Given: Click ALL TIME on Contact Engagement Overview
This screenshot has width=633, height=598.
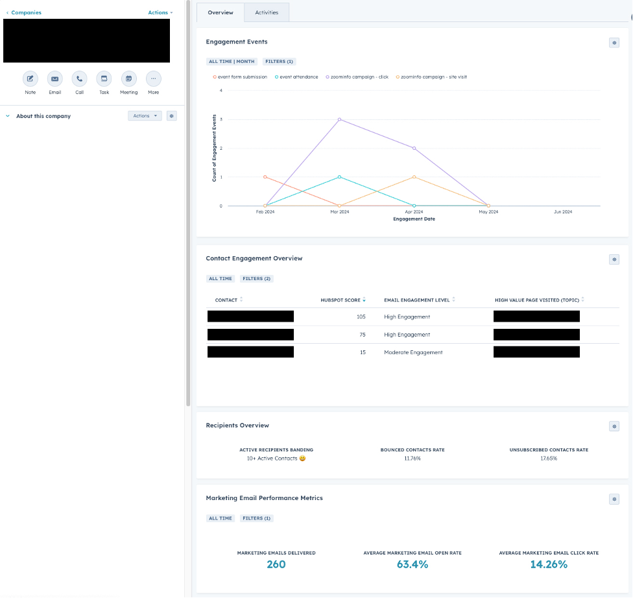Looking at the screenshot, I should [x=221, y=279].
